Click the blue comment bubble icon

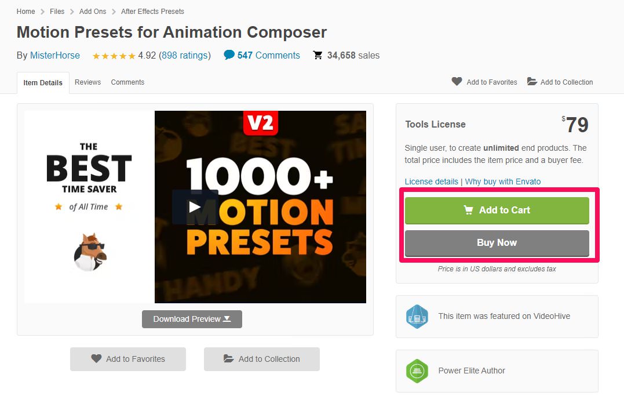[229, 55]
